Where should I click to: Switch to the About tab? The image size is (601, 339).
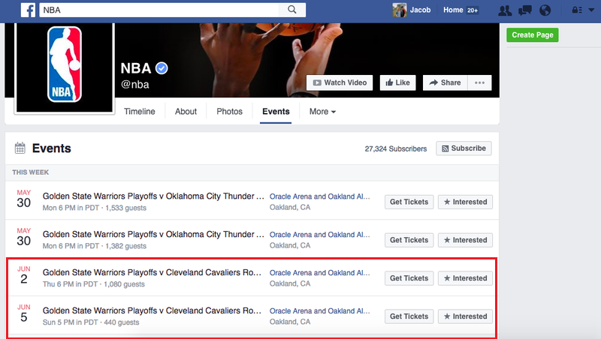click(x=186, y=111)
